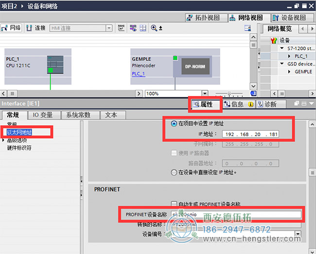Expand the GEMPLE tree node in overview
The height and width of the screenshot is (254, 316).
(x=289, y=72)
